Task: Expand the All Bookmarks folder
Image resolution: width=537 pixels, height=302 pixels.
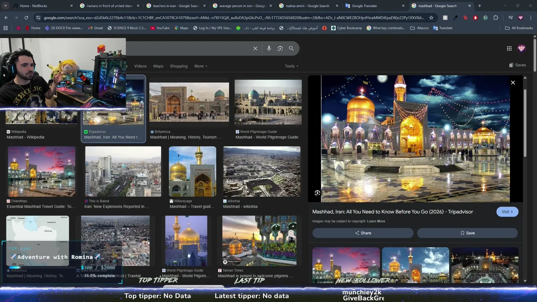Action: click(519, 28)
